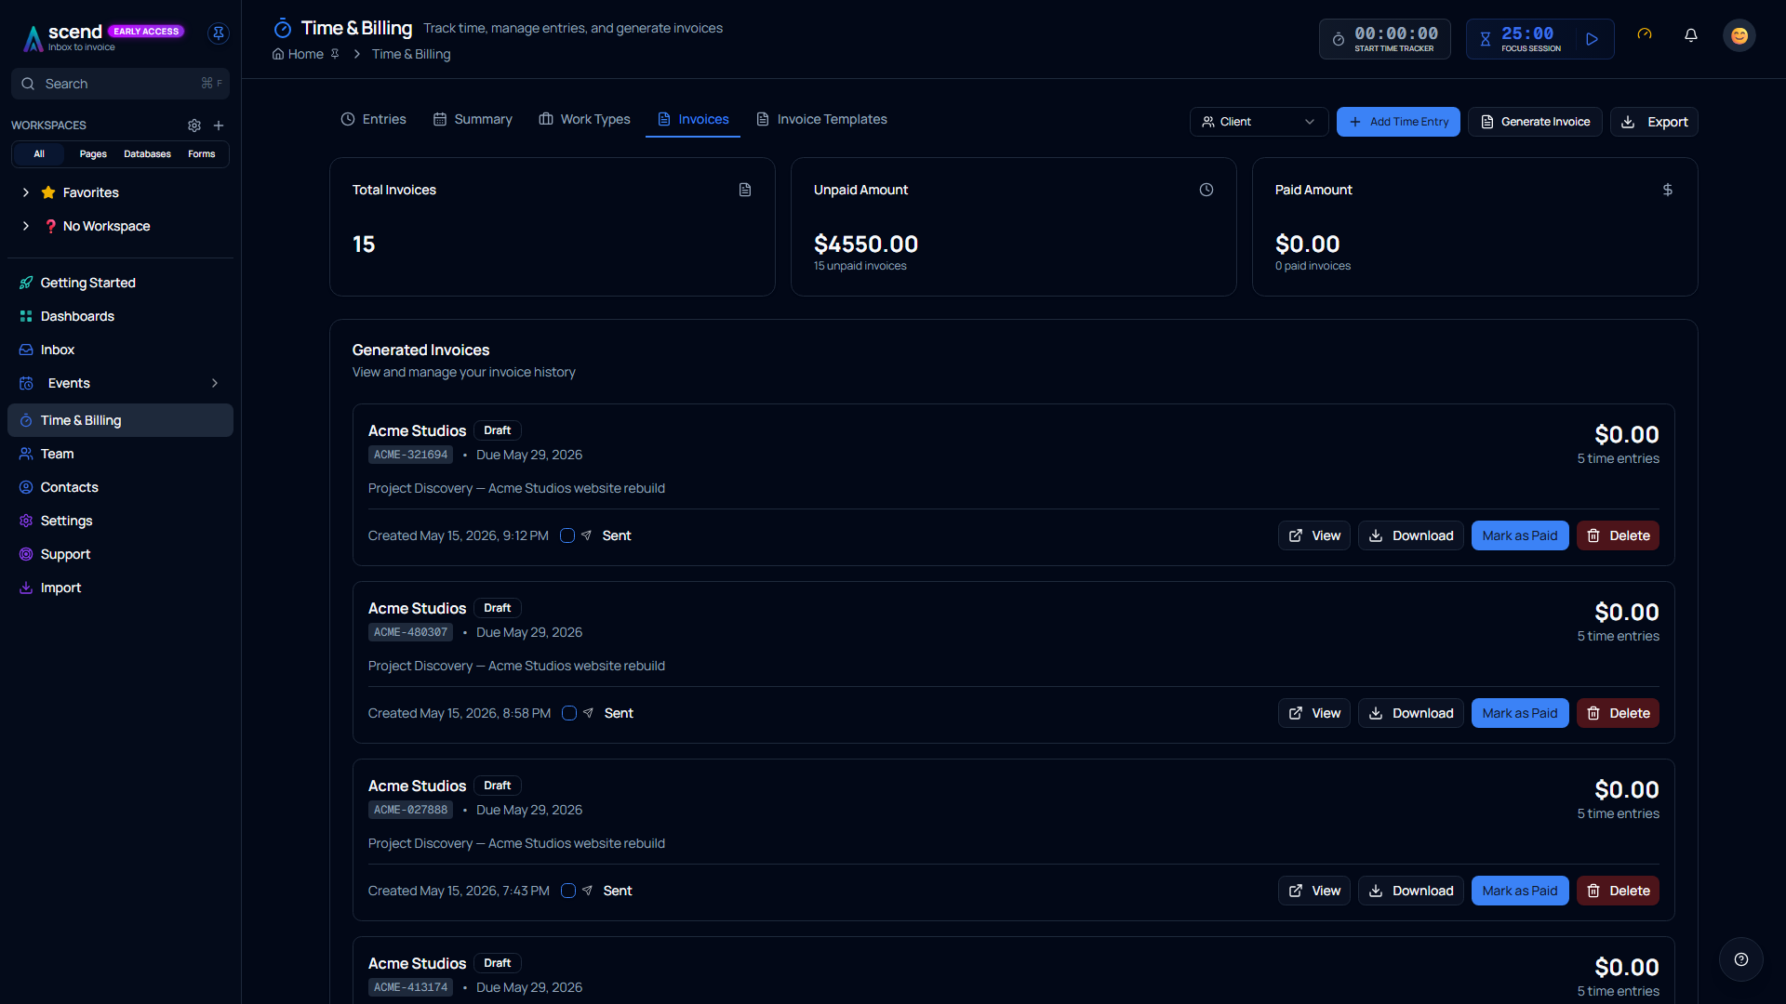Switch to the Entries tab
The height and width of the screenshot is (1004, 1786).
pyautogui.click(x=374, y=119)
